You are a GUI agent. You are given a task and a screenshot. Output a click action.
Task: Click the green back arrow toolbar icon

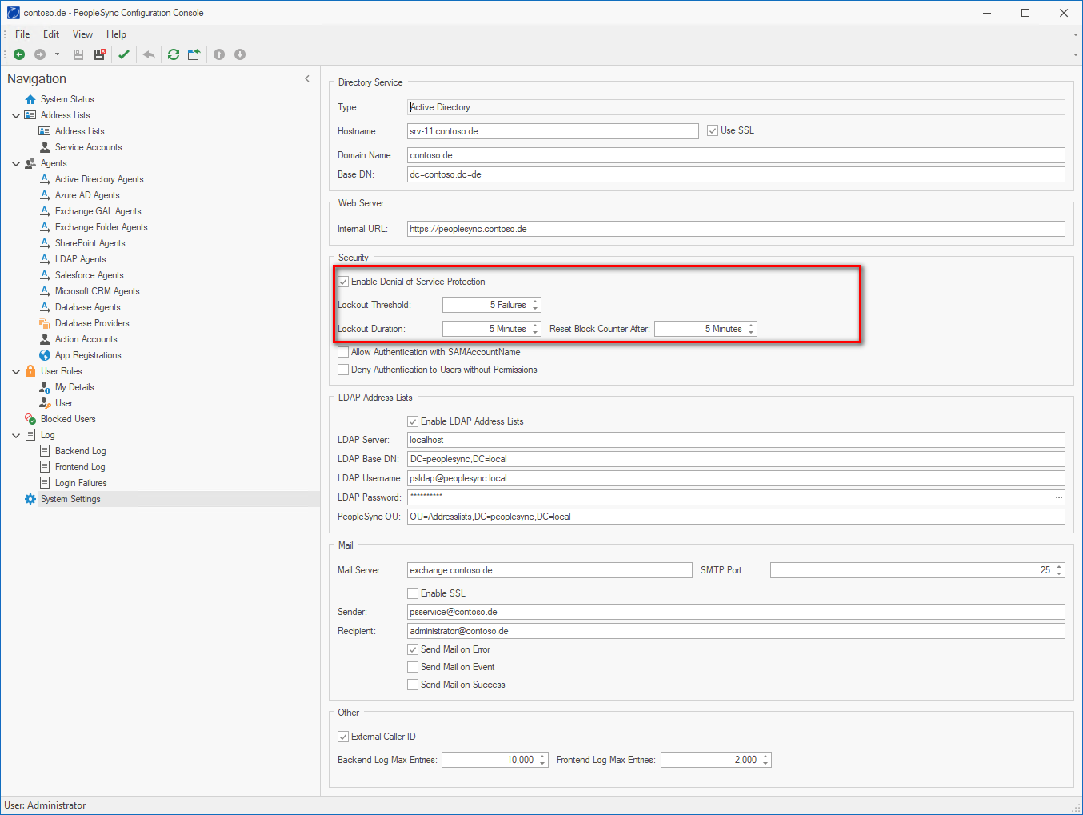pos(19,54)
